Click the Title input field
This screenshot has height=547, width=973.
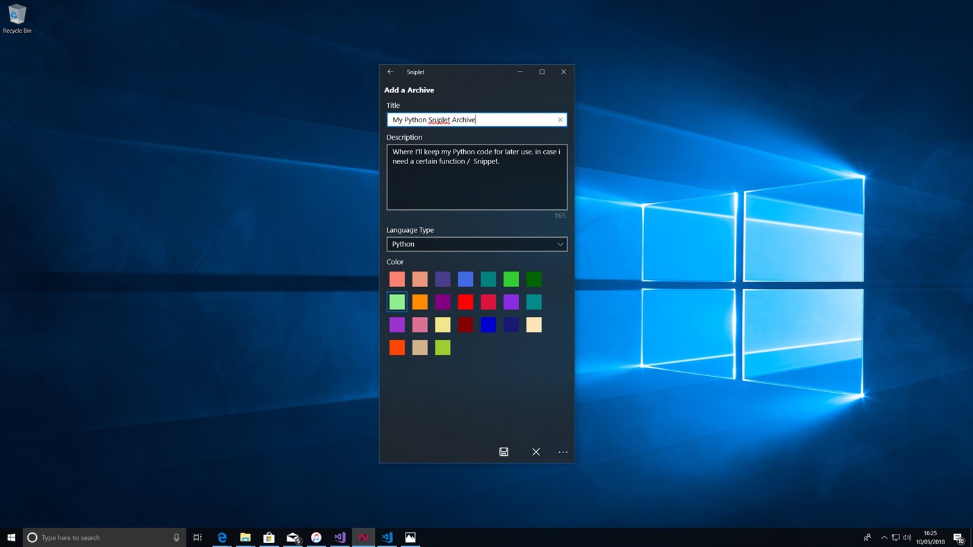473,120
